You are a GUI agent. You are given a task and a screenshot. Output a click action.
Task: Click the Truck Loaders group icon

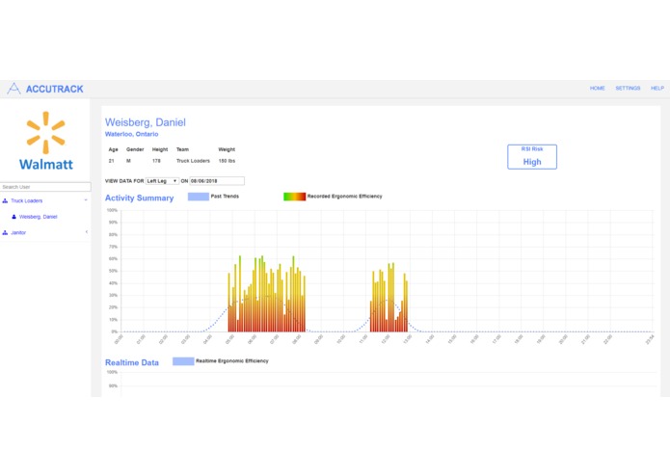[x=5, y=200]
